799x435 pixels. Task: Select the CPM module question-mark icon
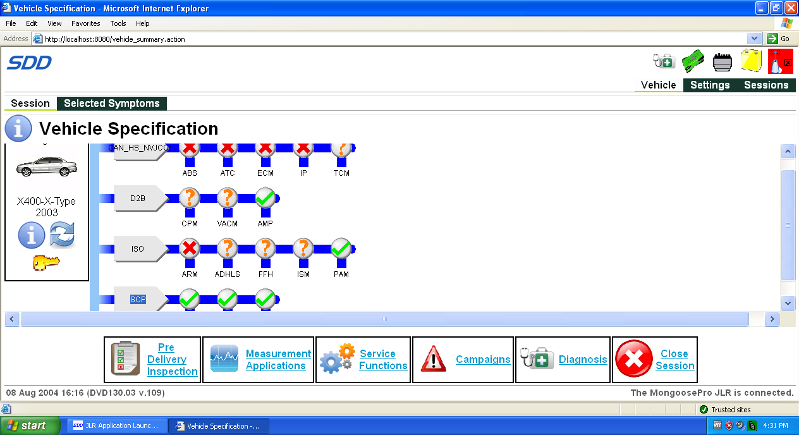[190, 198]
